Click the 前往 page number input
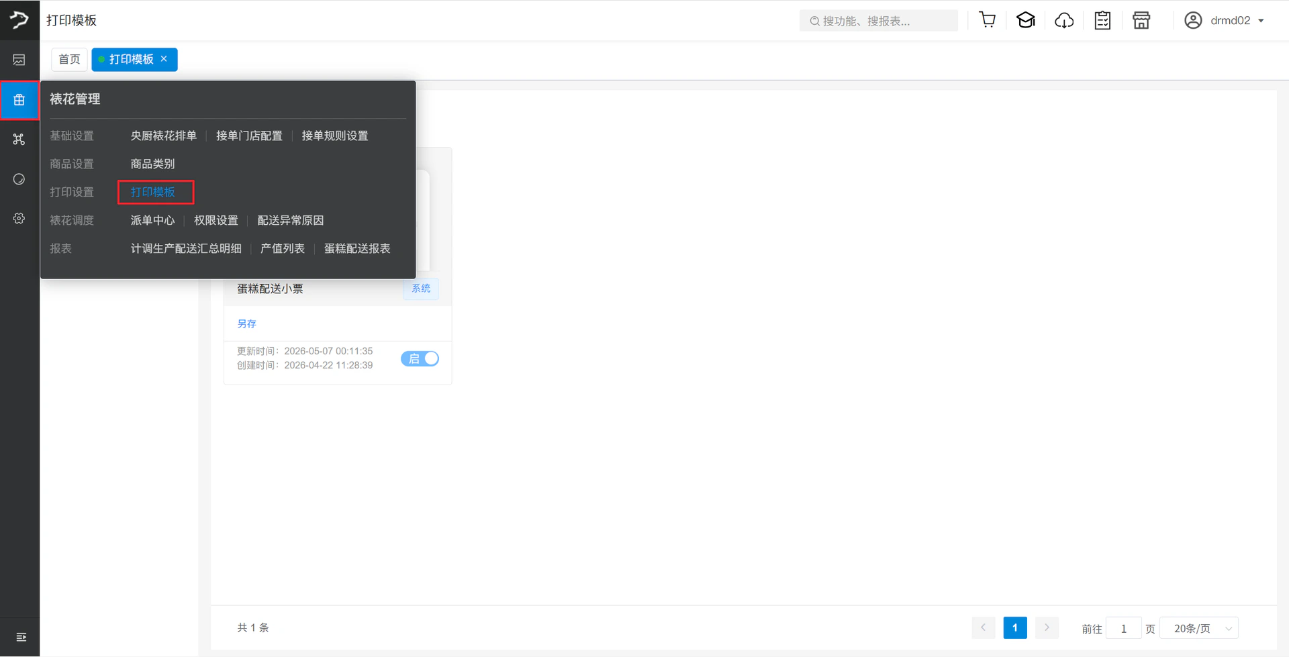The width and height of the screenshot is (1289, 657). point(1123,628)
